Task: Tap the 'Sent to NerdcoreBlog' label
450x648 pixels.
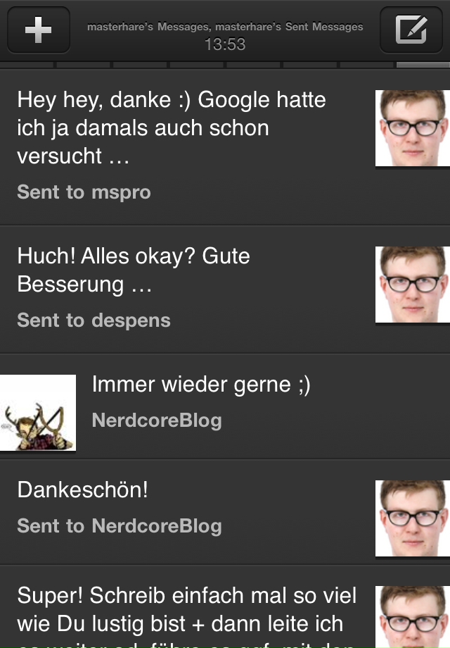Action: coord(120,526)
